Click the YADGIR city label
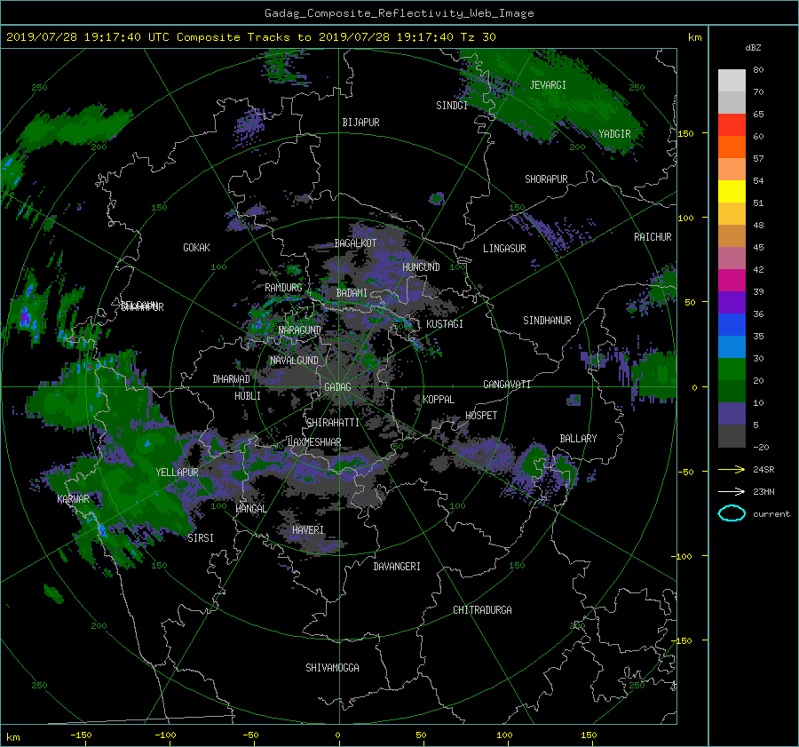The image size is (799, 747). tap(614, 134)
